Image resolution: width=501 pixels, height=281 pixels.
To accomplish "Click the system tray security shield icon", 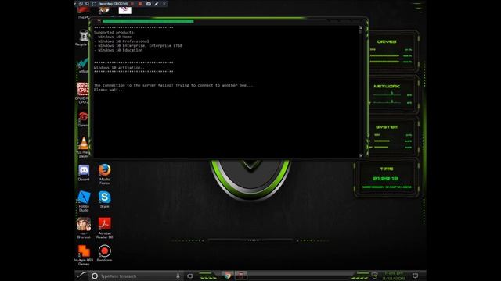I will pos(374,276).
